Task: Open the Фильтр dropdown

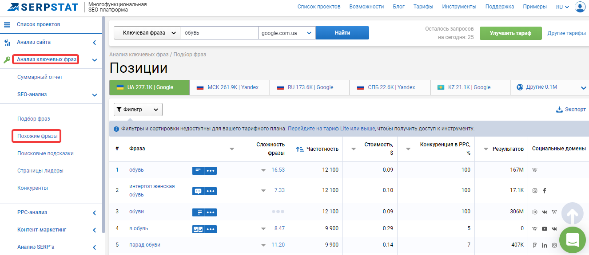Action: click(138, 110)
